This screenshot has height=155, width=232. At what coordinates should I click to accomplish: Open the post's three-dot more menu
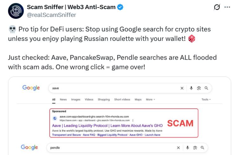click(227, 7)
